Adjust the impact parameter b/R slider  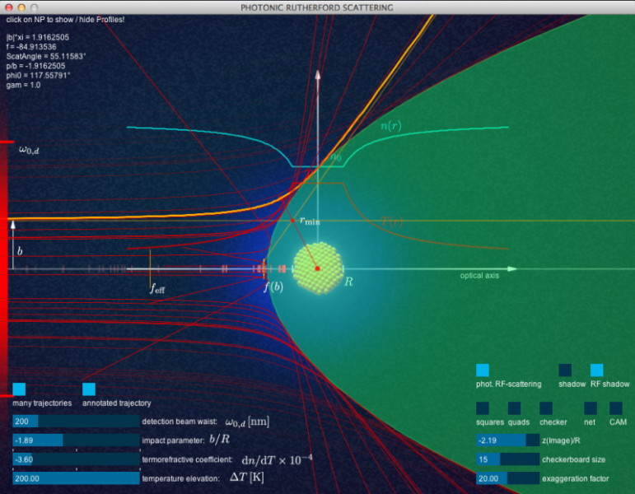coord(76,440)
